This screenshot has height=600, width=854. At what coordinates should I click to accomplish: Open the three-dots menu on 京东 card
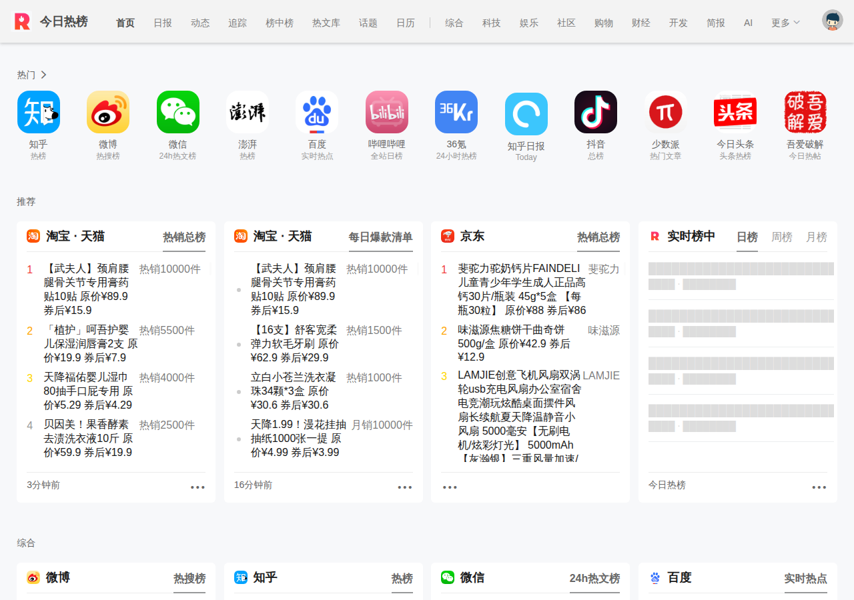450,487
